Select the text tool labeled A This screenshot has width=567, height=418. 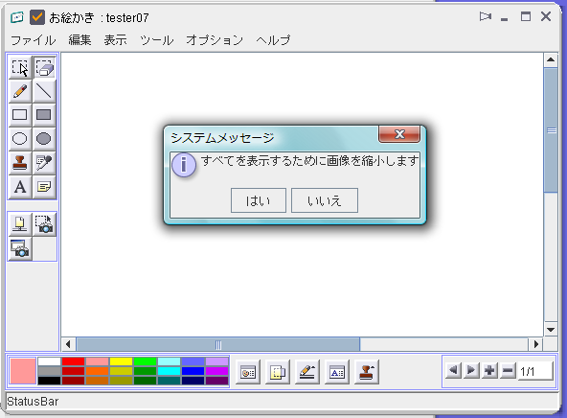[x=20, y=187]
